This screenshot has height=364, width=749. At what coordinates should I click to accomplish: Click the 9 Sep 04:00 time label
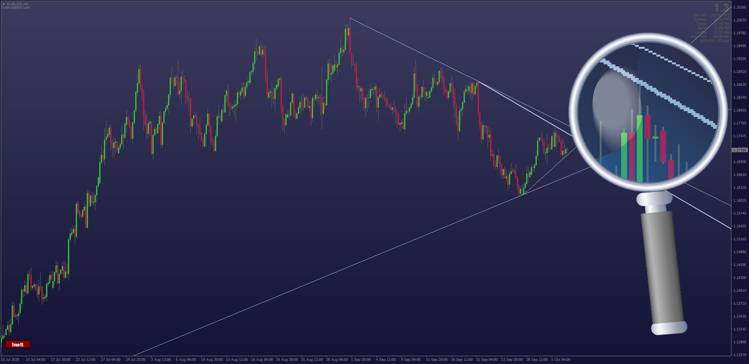(x=411, y=360)
